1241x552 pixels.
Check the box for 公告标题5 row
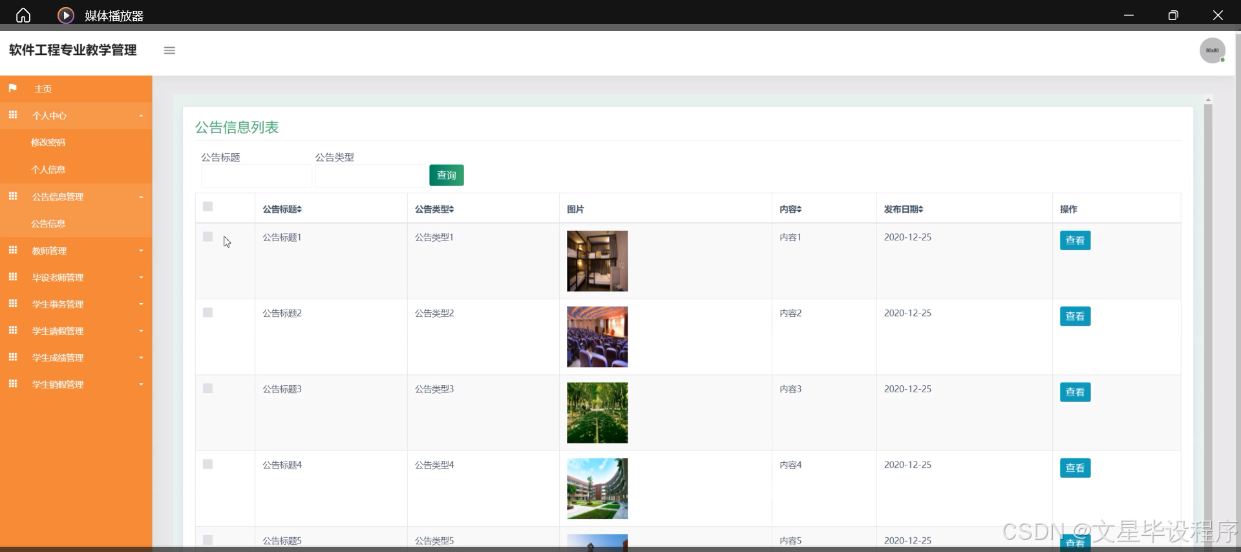click(x=207, y=540)
